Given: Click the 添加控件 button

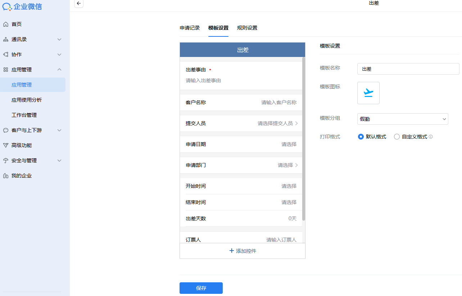Looking at the screenshot, I should (x=243, y=251).
